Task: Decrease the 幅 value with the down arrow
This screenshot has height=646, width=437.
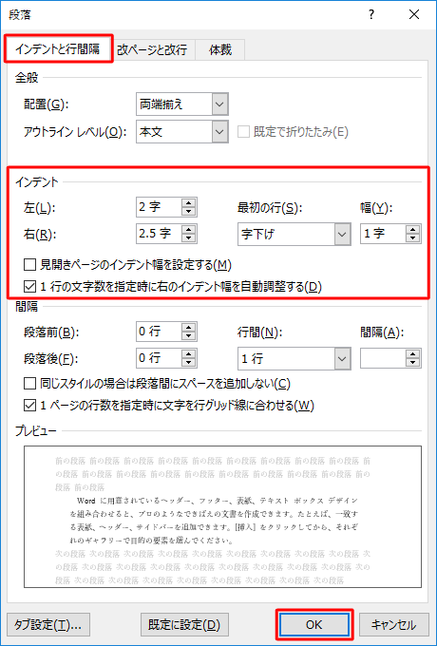Action: click(412, 238)
